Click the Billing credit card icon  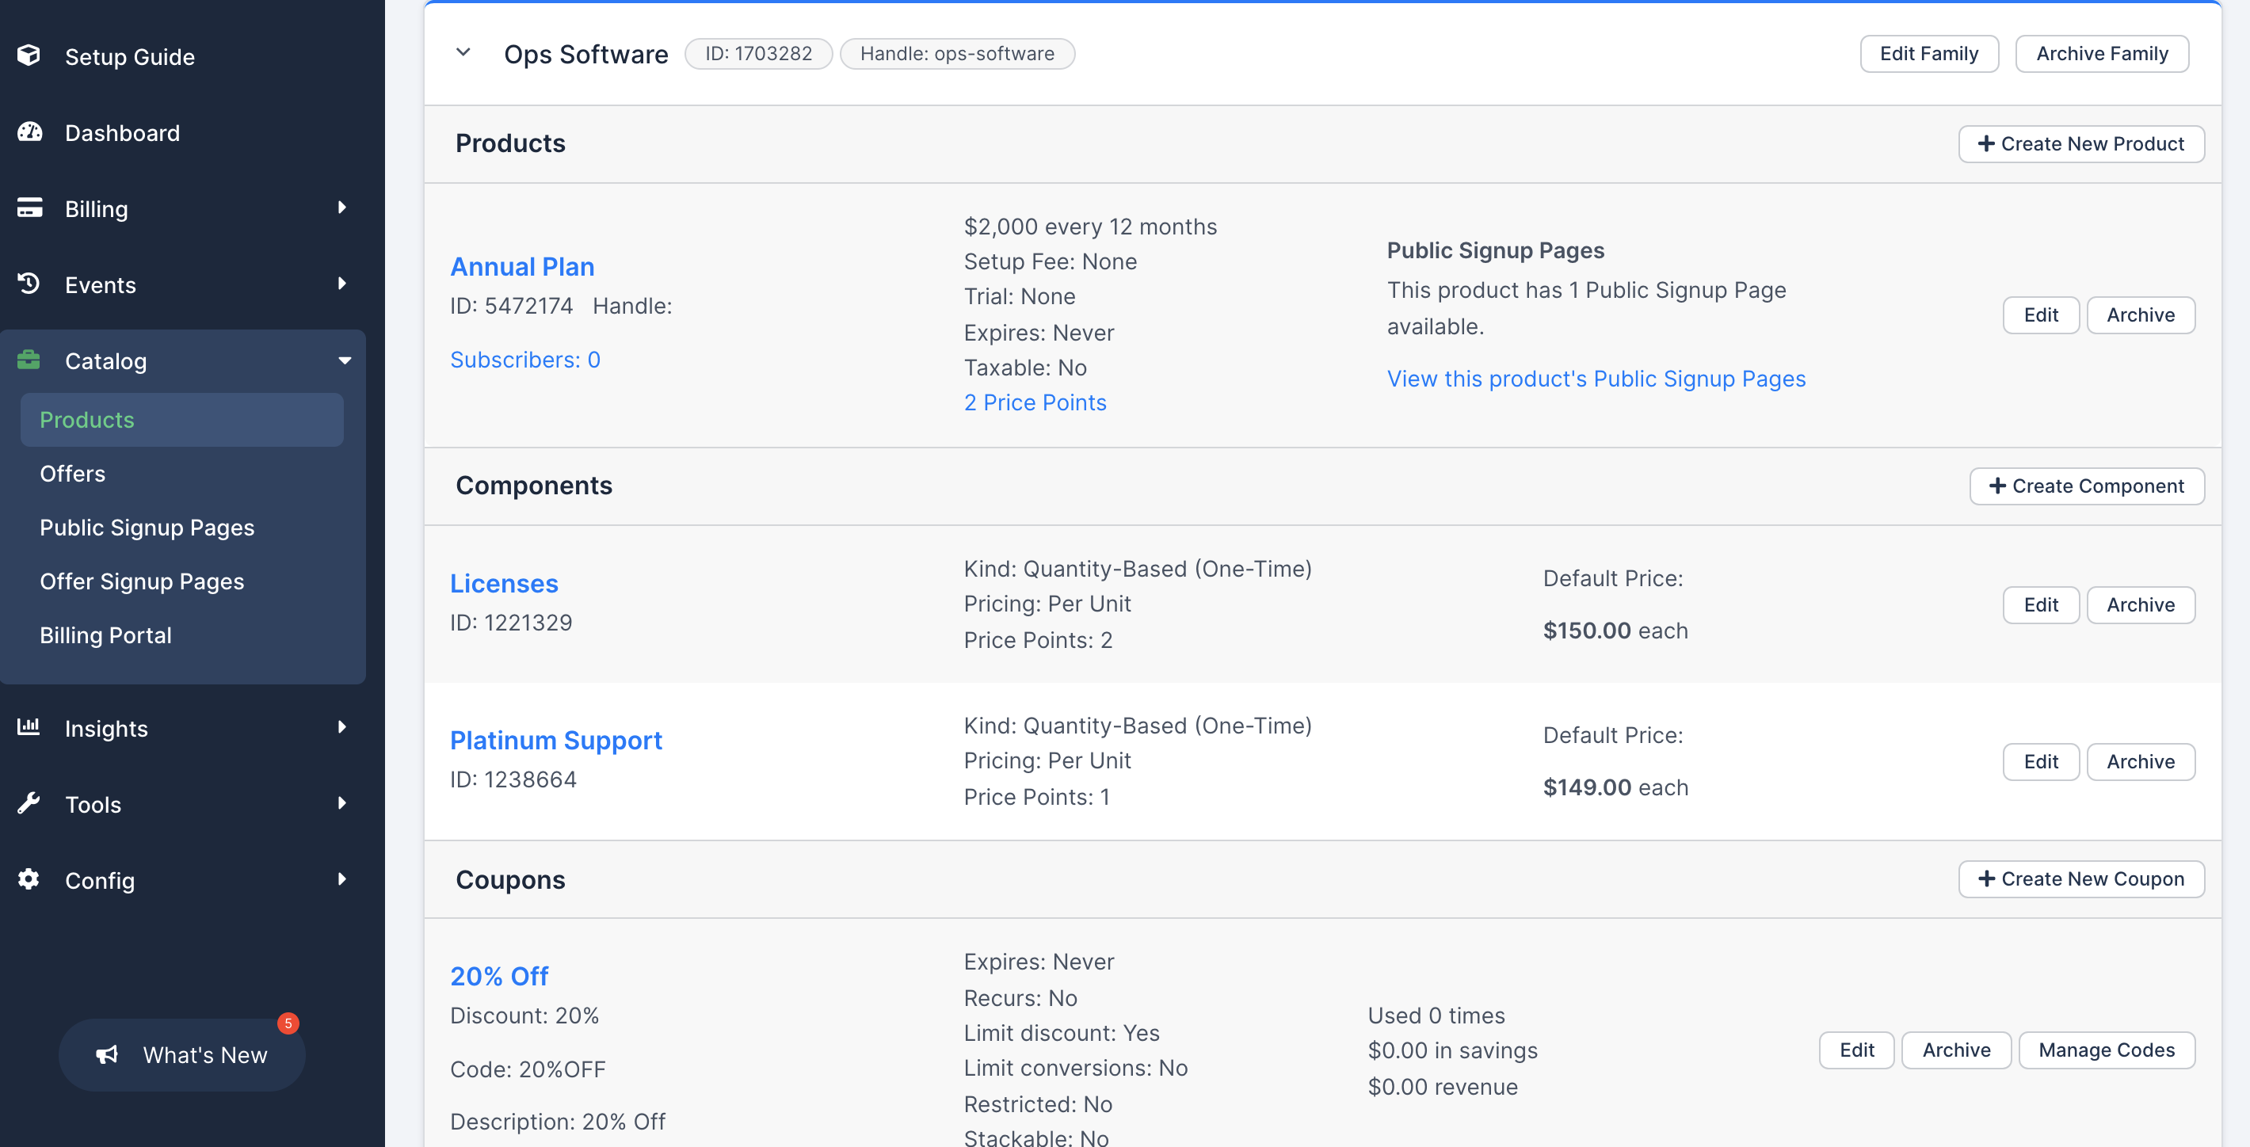[x=29, y=208]
